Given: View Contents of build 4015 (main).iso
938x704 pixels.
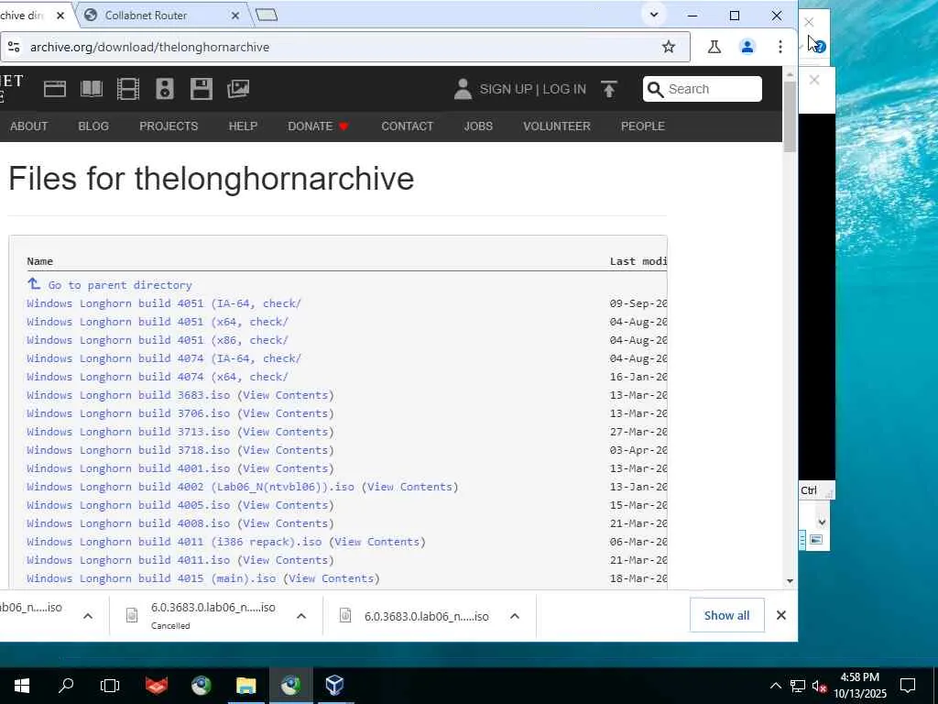Looking at the screenshot, I should 332,578.
